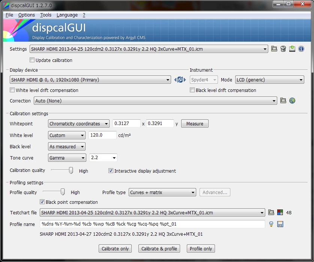Refresh detected displays and instruments
The image size is (314, 262).
(180, 80)
